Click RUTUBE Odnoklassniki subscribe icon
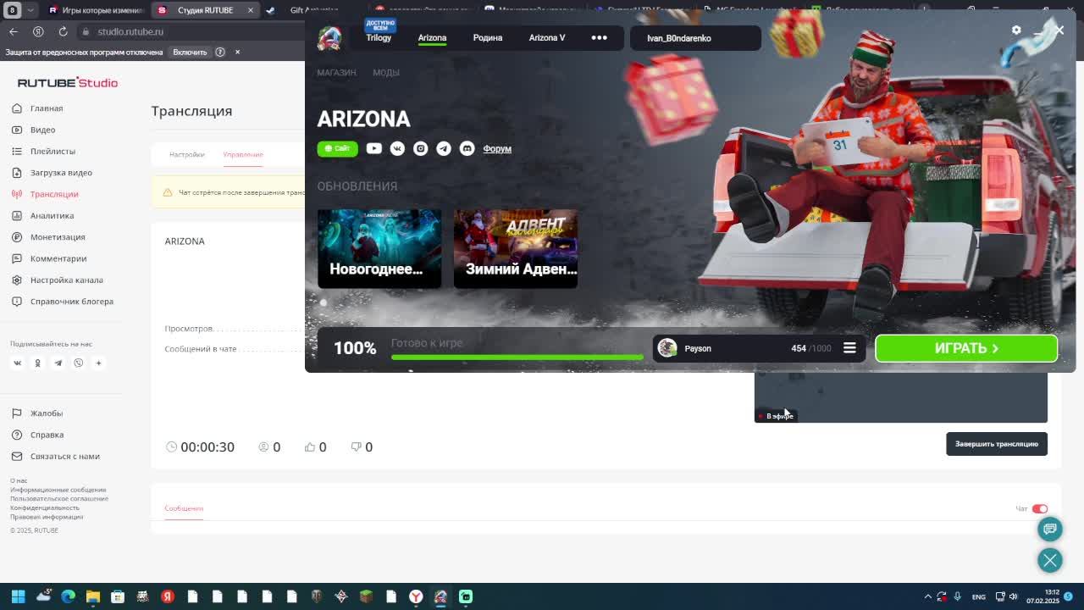The width and height of the screenshot is (1084, 610). click(x=37, y=363)
